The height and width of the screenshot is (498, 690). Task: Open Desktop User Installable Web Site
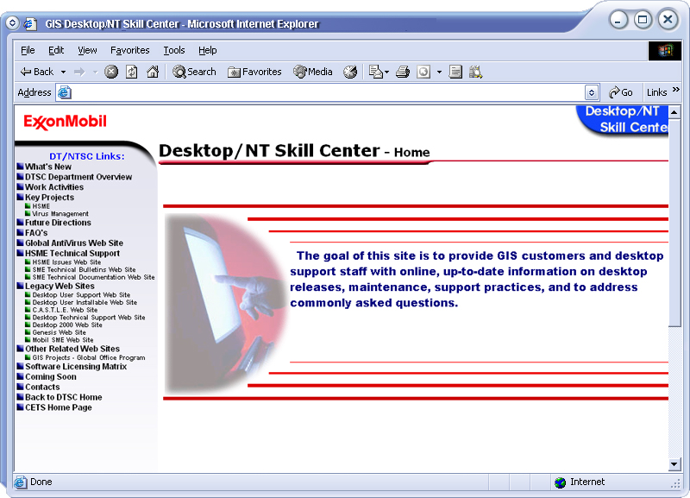click(x=85, y=302)
